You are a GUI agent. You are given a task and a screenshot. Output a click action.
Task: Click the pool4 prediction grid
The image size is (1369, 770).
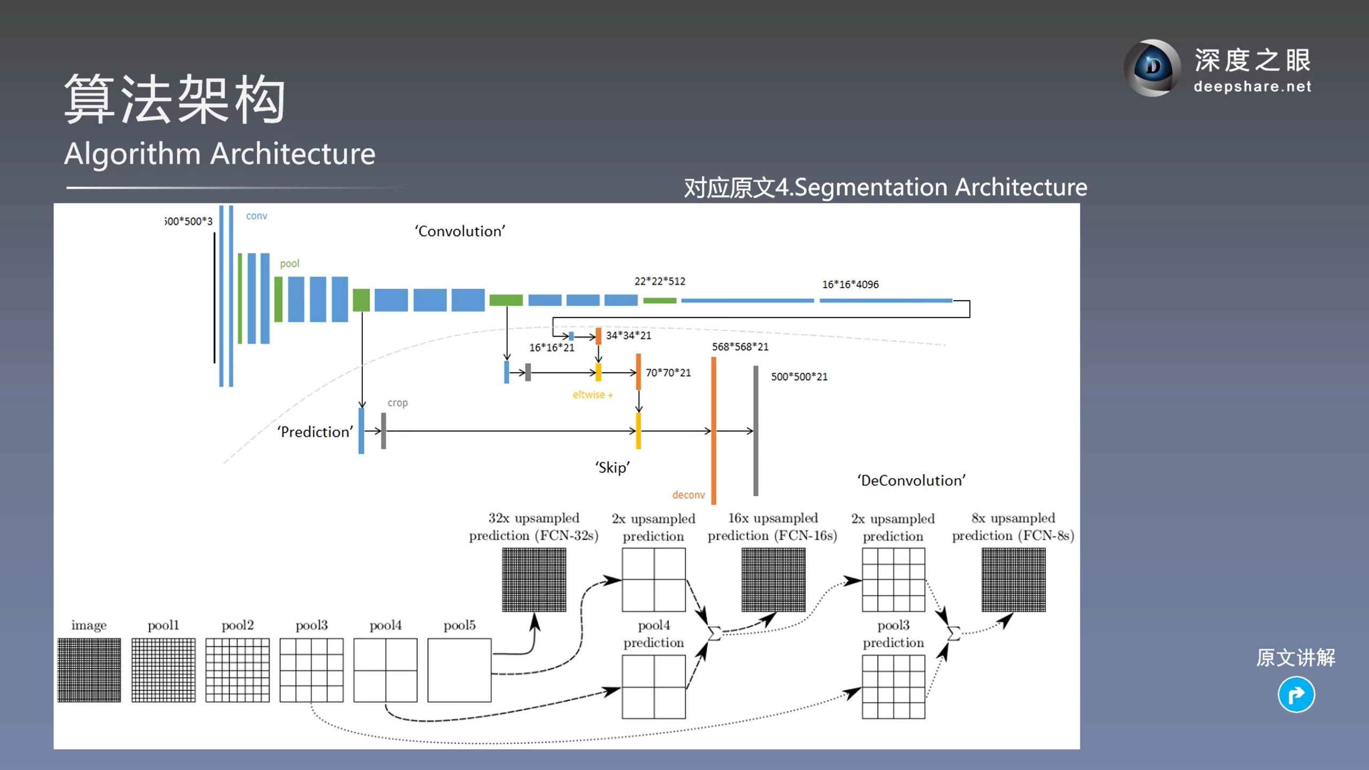click(x=653, y=687)
